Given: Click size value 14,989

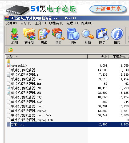Looking at the screenshot, I should tap(102, 70).
